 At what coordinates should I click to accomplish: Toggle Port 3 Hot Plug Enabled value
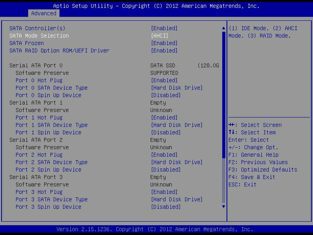click(164, 192)
